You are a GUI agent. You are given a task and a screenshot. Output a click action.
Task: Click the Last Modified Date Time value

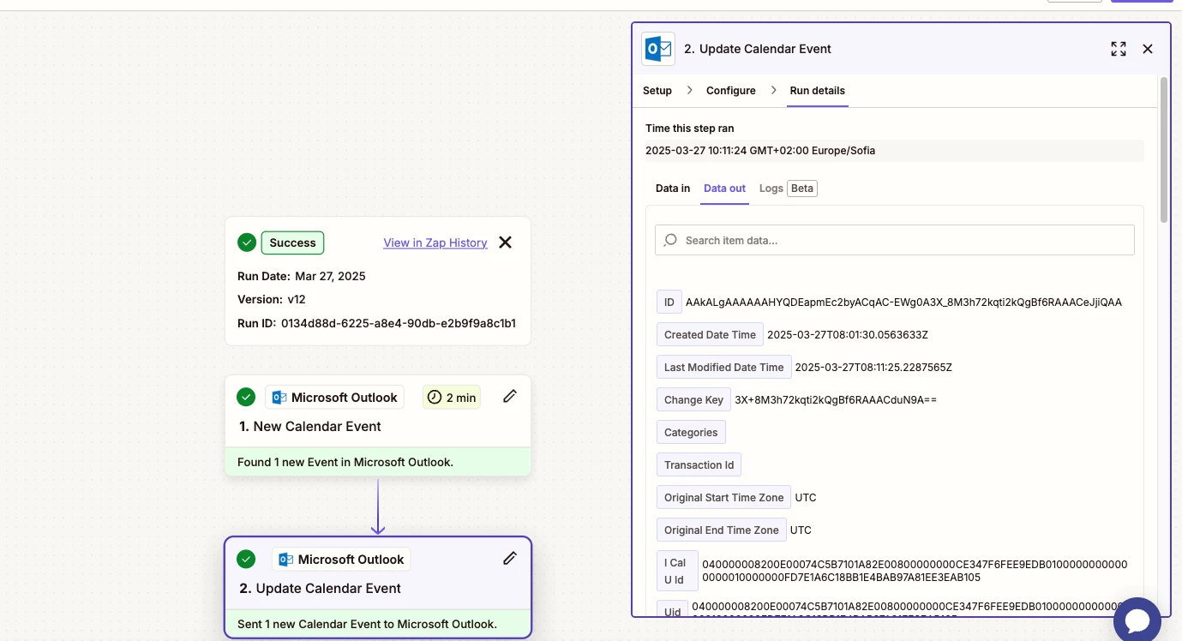tap(874, 367)
